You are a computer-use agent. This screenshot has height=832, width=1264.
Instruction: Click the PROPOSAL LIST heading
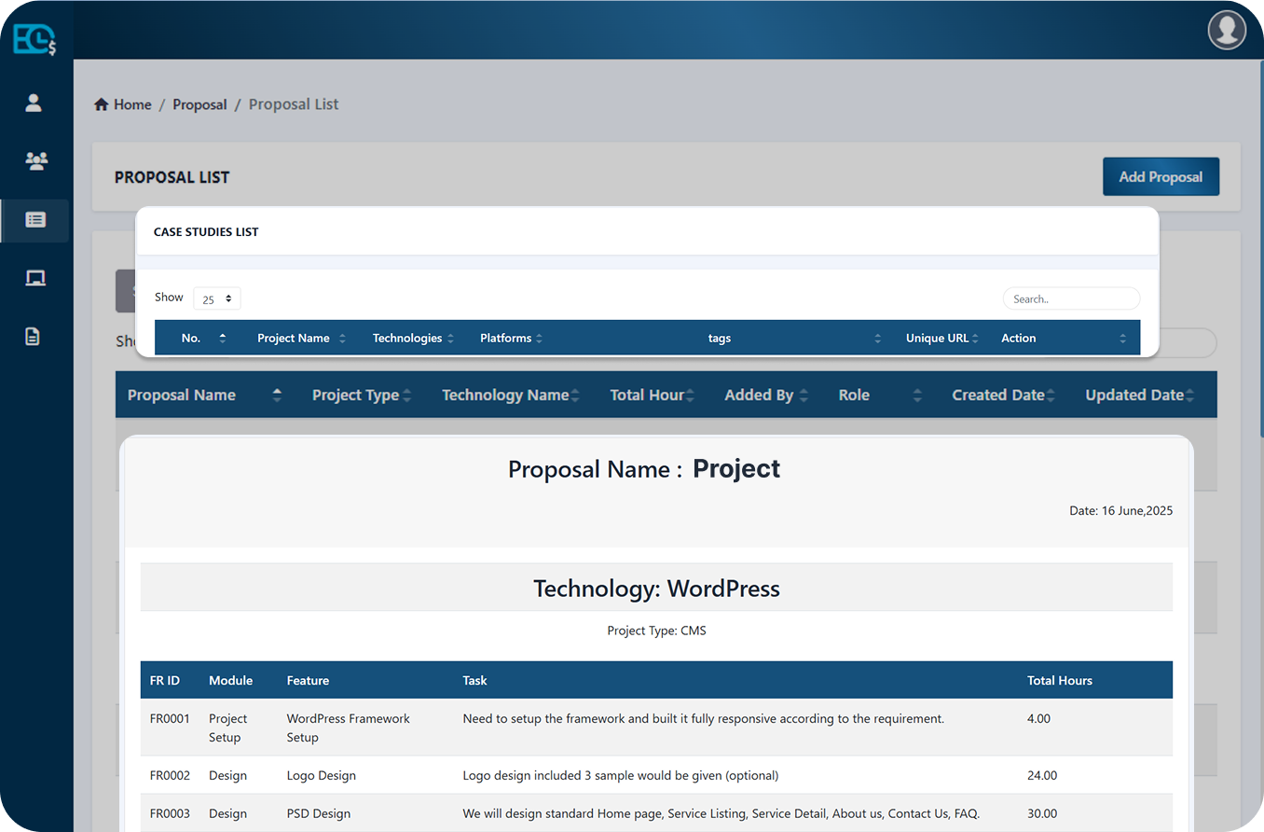coord(172,177)
